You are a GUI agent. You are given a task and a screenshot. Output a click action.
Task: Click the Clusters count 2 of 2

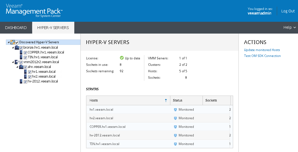183,65
